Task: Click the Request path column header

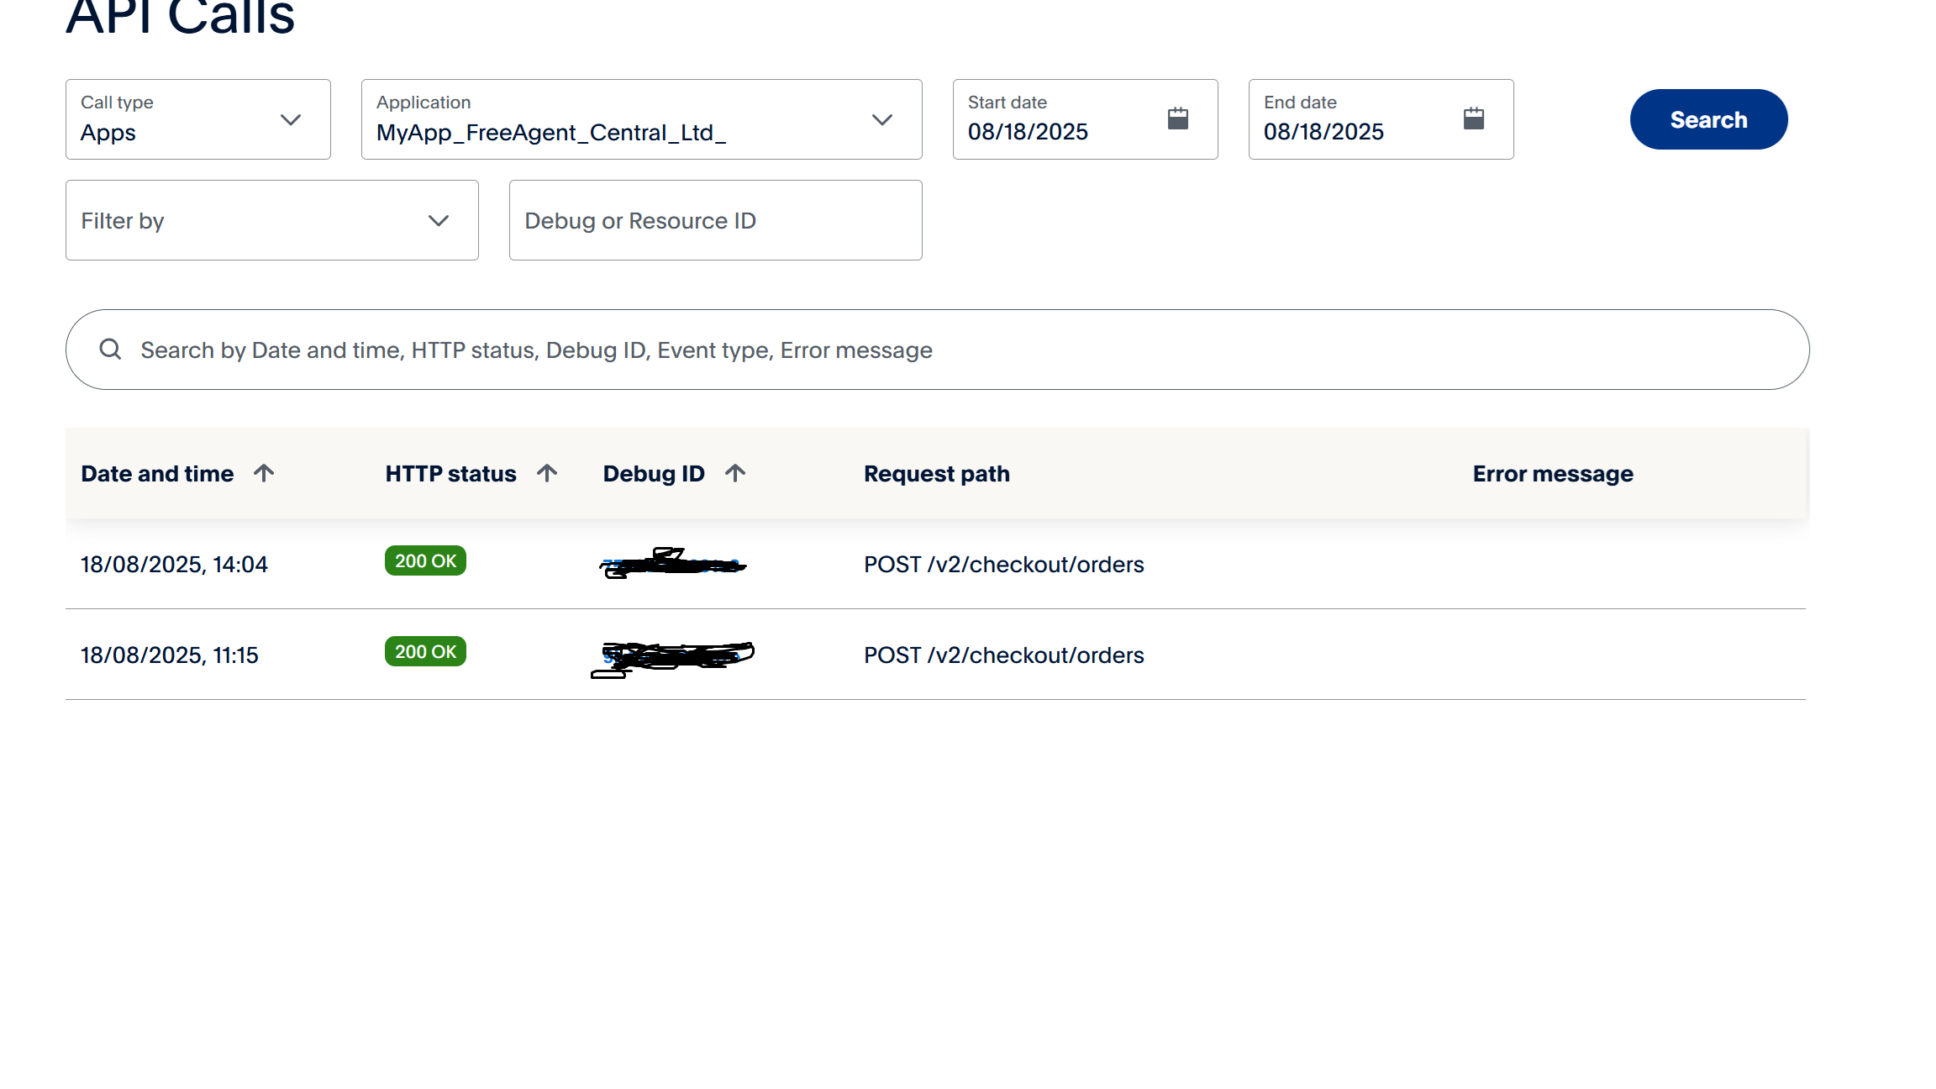Action: (937, 474)
